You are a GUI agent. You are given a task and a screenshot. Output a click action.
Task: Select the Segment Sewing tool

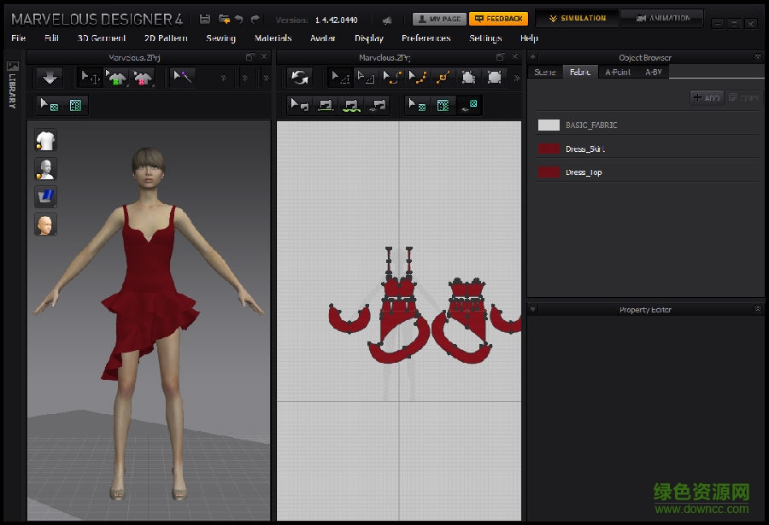point(326,103)
